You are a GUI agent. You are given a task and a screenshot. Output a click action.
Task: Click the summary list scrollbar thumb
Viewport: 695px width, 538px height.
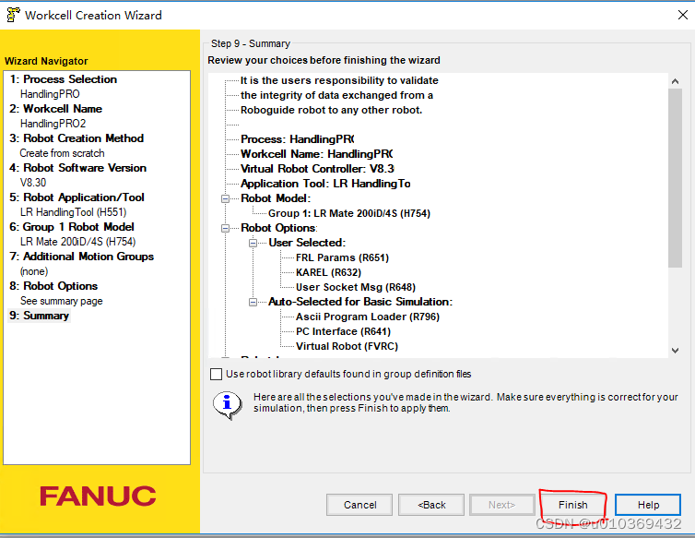675,178
